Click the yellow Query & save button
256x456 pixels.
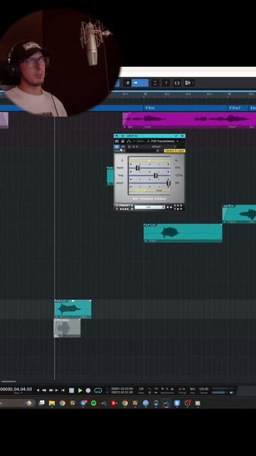click(x=174, y=150)
